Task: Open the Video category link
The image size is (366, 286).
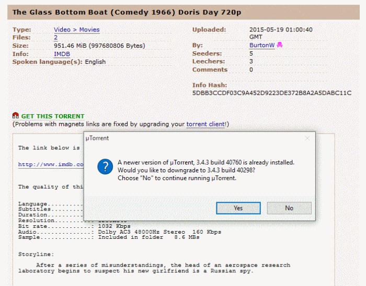Action: coord(62,30)
